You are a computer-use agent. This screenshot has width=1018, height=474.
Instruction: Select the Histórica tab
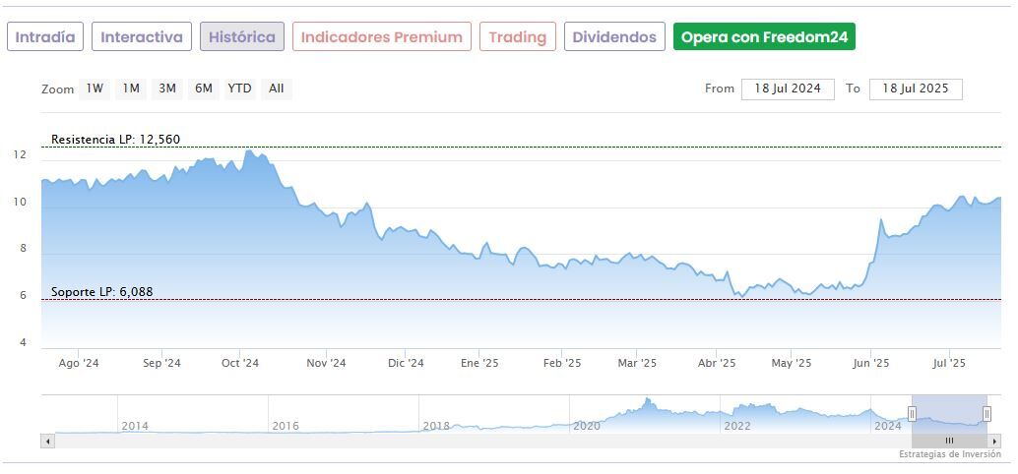[242, 37]
